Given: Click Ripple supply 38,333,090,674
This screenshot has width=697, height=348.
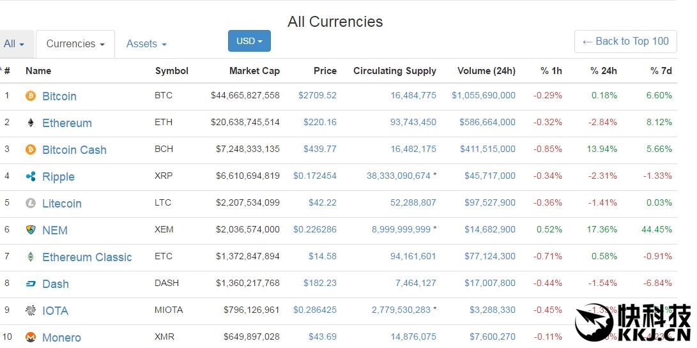Looking at the screenshot, I should click(399, 176).
